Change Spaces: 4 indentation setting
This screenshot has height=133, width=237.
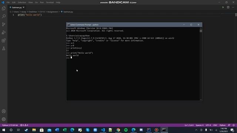pyautogui.click(x=200, y=125)
